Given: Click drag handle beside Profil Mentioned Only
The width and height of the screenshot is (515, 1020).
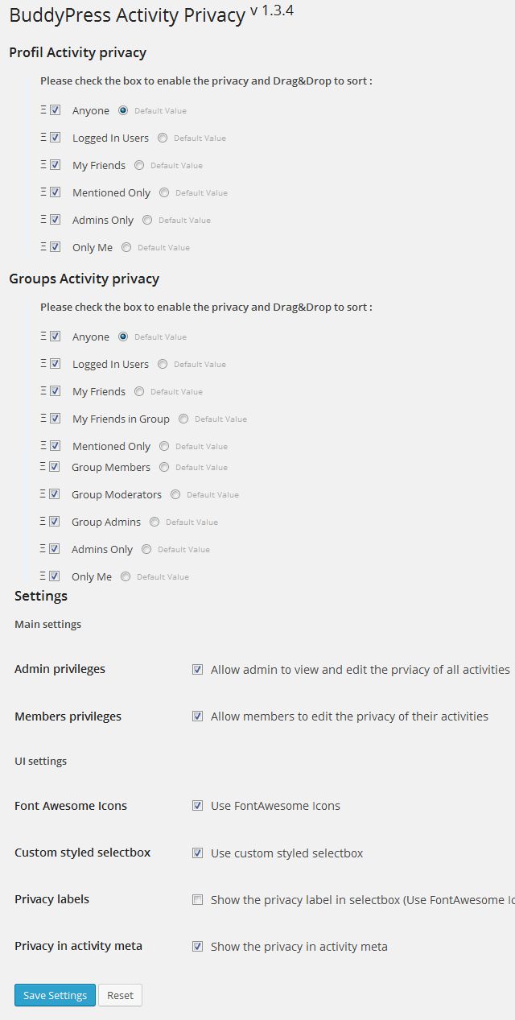Looking at the screenshot, I should [x=43, y=192].
